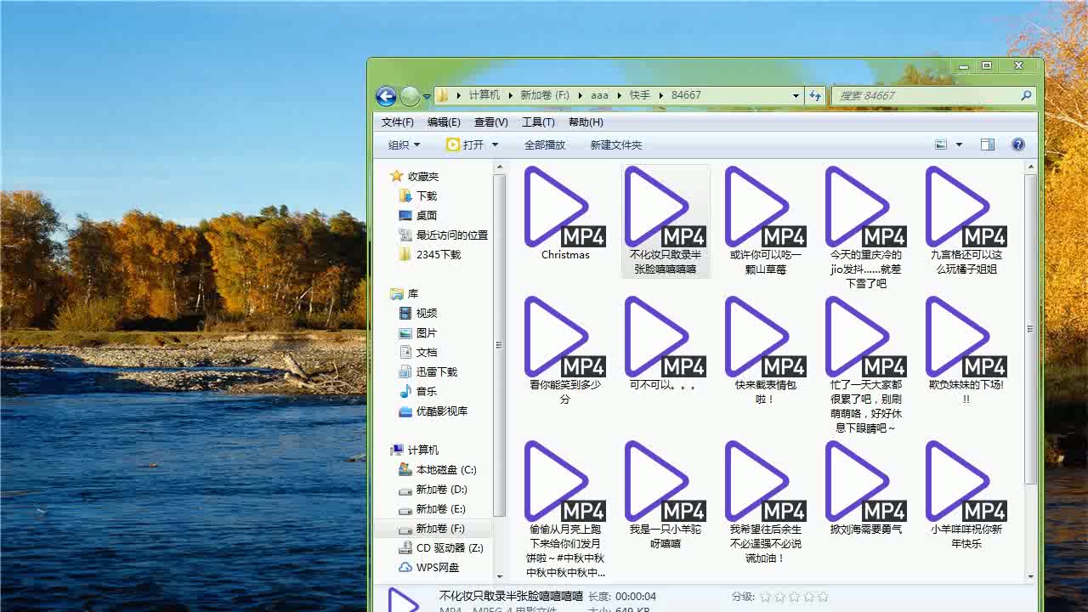Click the refresh button beside address bar
This screenshot has width=1088, height=612.
click(815, 95)
